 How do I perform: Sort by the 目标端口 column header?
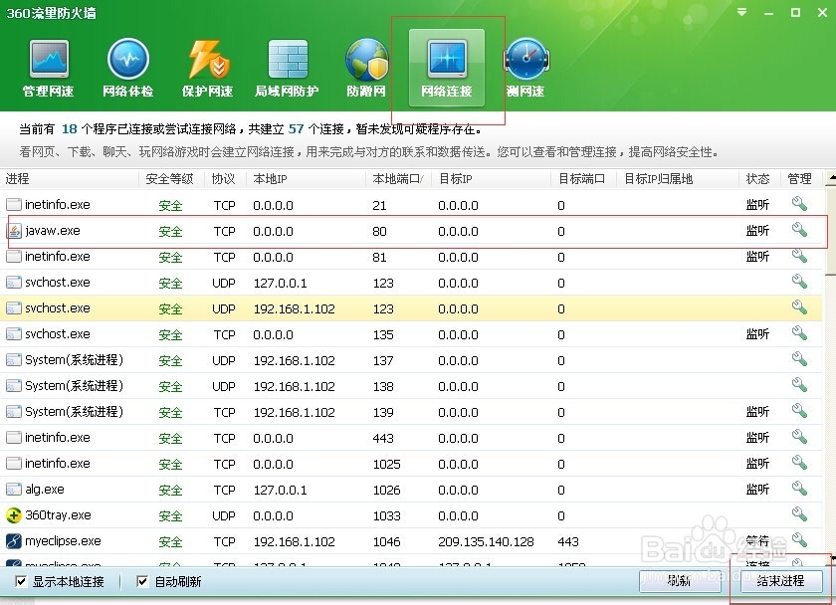coord(583,179)
